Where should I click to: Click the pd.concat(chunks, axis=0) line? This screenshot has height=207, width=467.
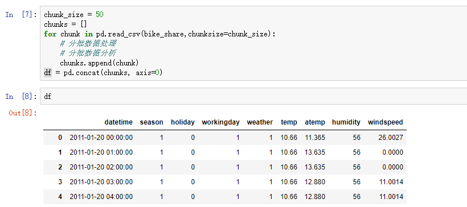pyautogui.click(x=103, y=73)
